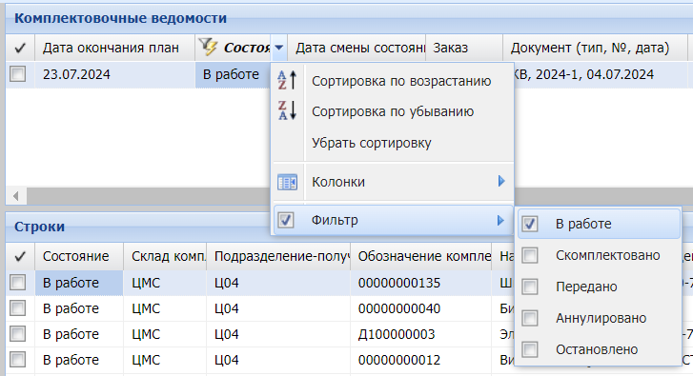Select the row checkbox for 23.07.2024
The width and height of the screenshot is (693, 376).
click(x=18, y=74)
